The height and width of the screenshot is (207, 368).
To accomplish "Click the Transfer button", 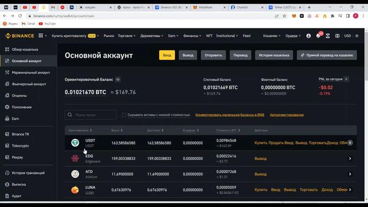I will click(240, 55).
